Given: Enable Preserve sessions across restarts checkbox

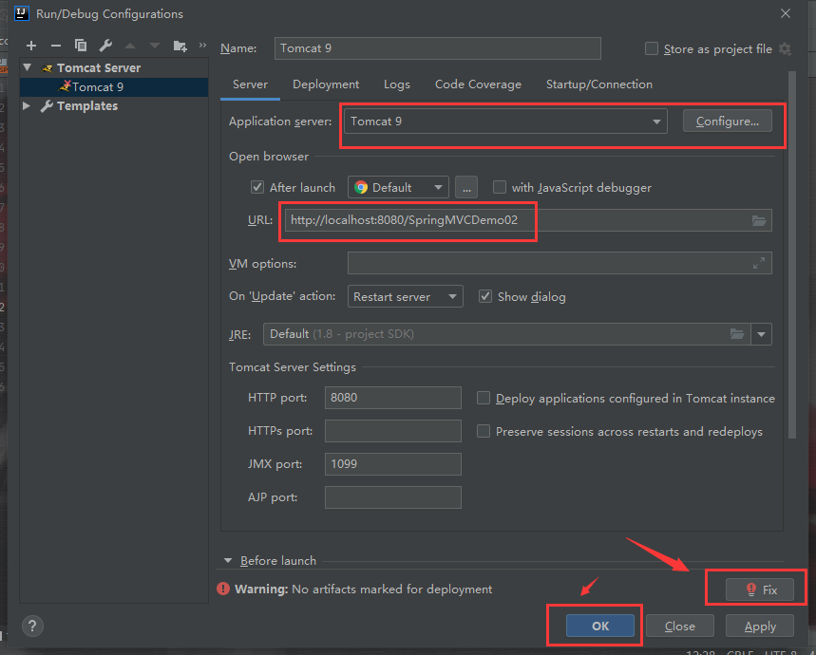Looking at the screenshot, I should pos(483,432).
